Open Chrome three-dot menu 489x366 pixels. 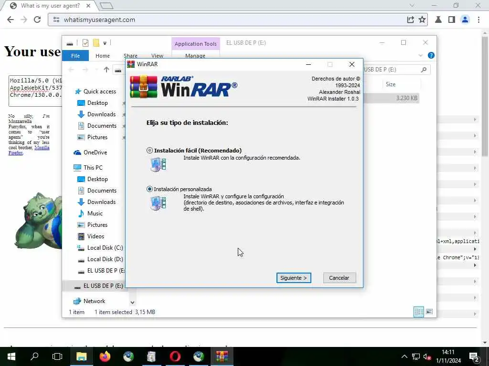[478, 20]
